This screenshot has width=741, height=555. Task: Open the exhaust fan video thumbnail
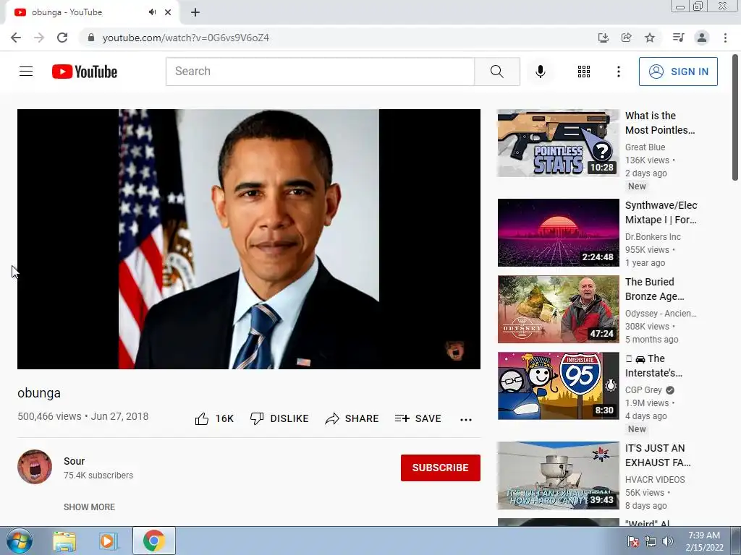(558, 476)
